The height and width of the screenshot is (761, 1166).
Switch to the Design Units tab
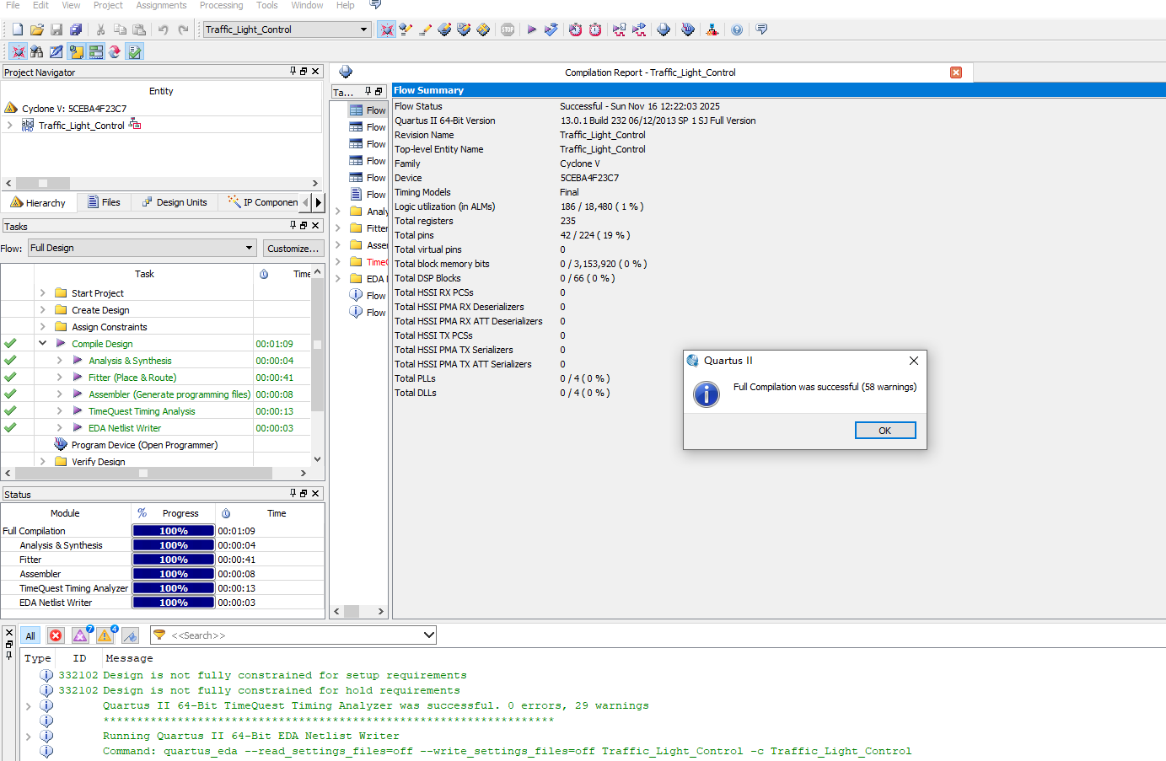[175, 202]
